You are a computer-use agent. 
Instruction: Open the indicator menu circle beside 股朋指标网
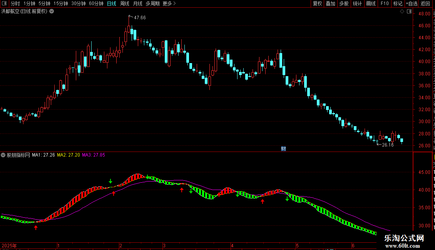pos(3,155)
